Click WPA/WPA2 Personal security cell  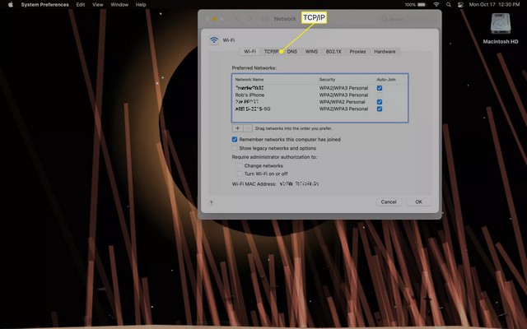(x=343, y=102)
